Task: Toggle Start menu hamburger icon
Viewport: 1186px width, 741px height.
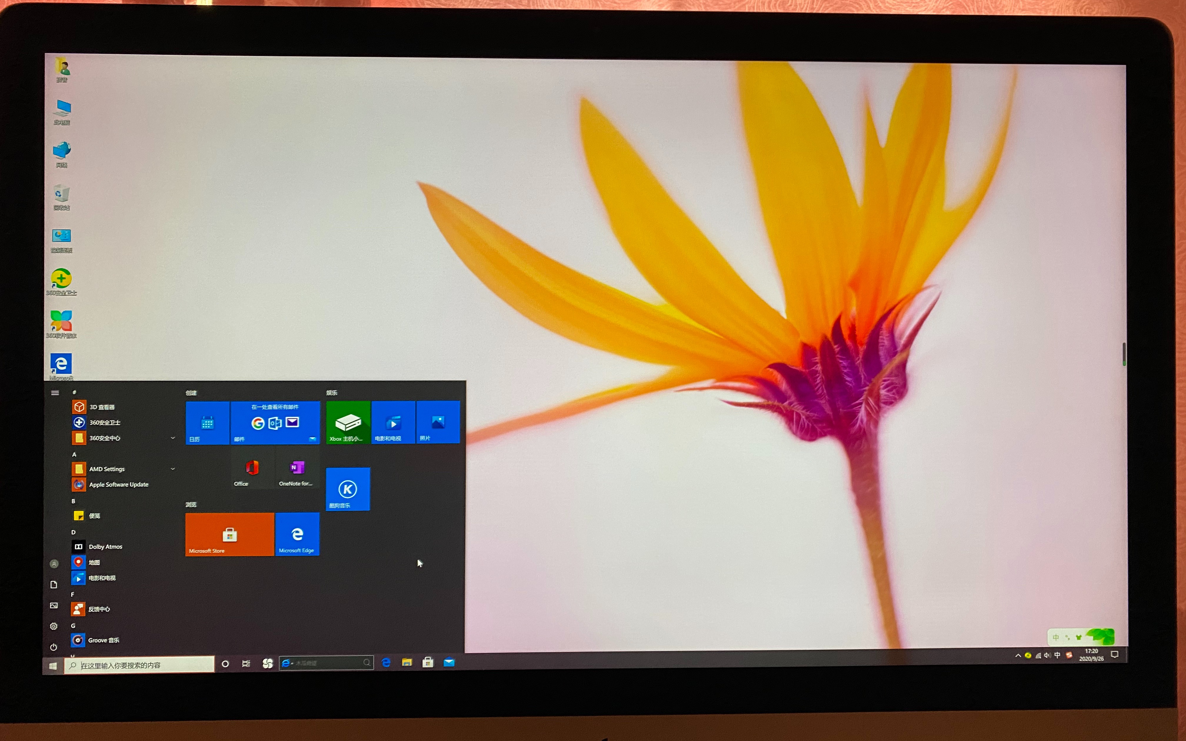Action: point(55,392)
